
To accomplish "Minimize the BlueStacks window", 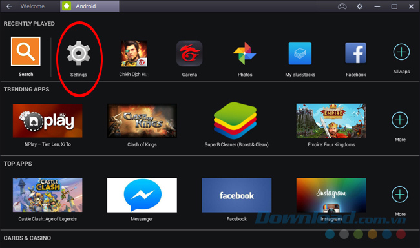I will (x=377, y=6).
